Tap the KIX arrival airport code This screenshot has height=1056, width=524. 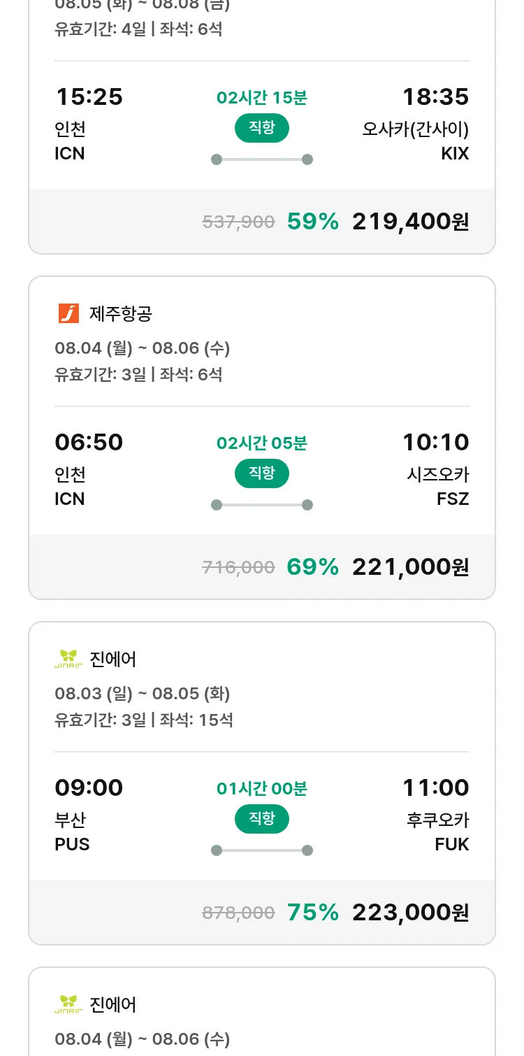[x=455, y=154]
